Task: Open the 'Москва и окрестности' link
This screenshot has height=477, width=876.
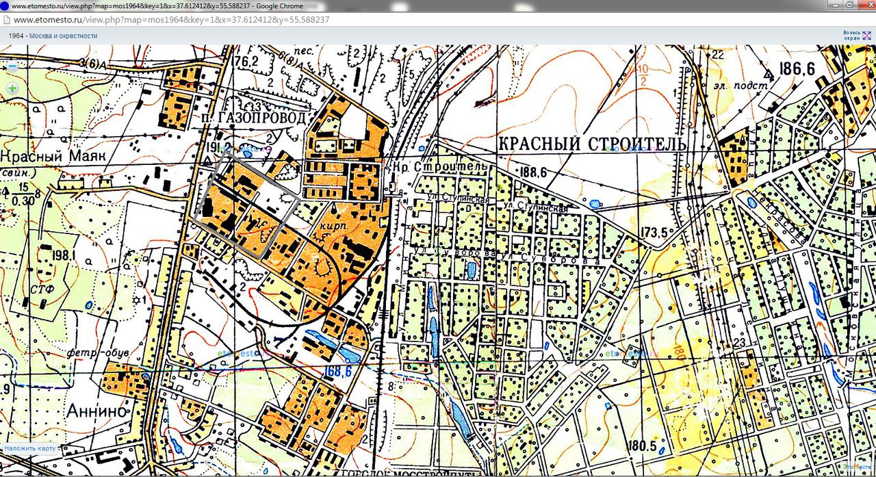Action: click(x=63, y=36)
